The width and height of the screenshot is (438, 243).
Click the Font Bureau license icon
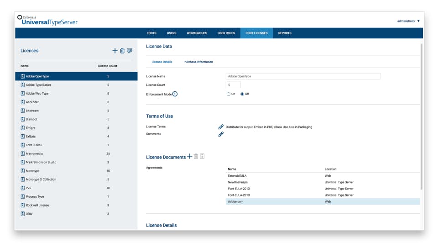tap(23, 145)
